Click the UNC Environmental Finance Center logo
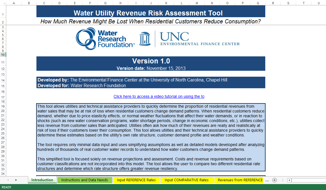326x190 pixels. (x=189, y=39)
